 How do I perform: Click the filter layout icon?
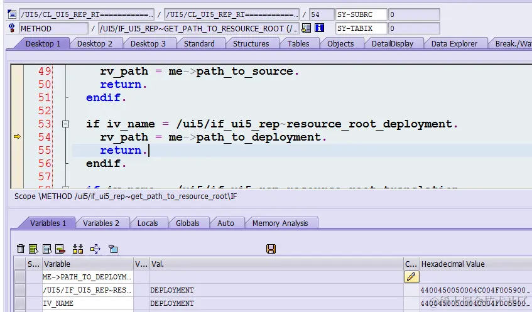pos(113,249)
